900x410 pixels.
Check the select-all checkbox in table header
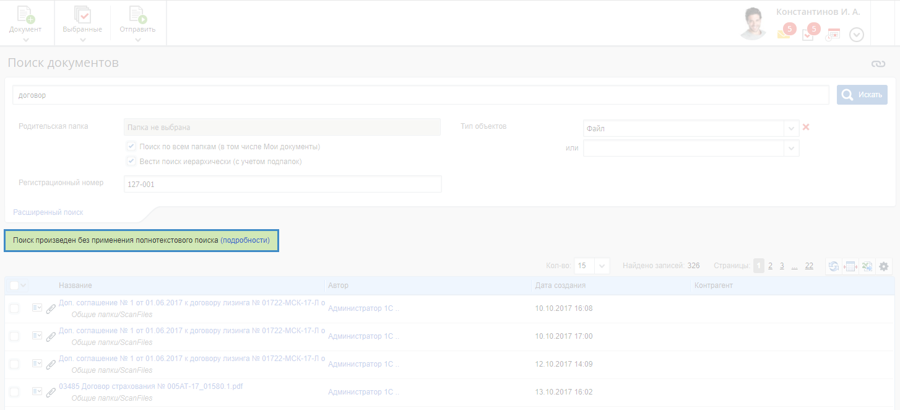click(x=14, y=286)
